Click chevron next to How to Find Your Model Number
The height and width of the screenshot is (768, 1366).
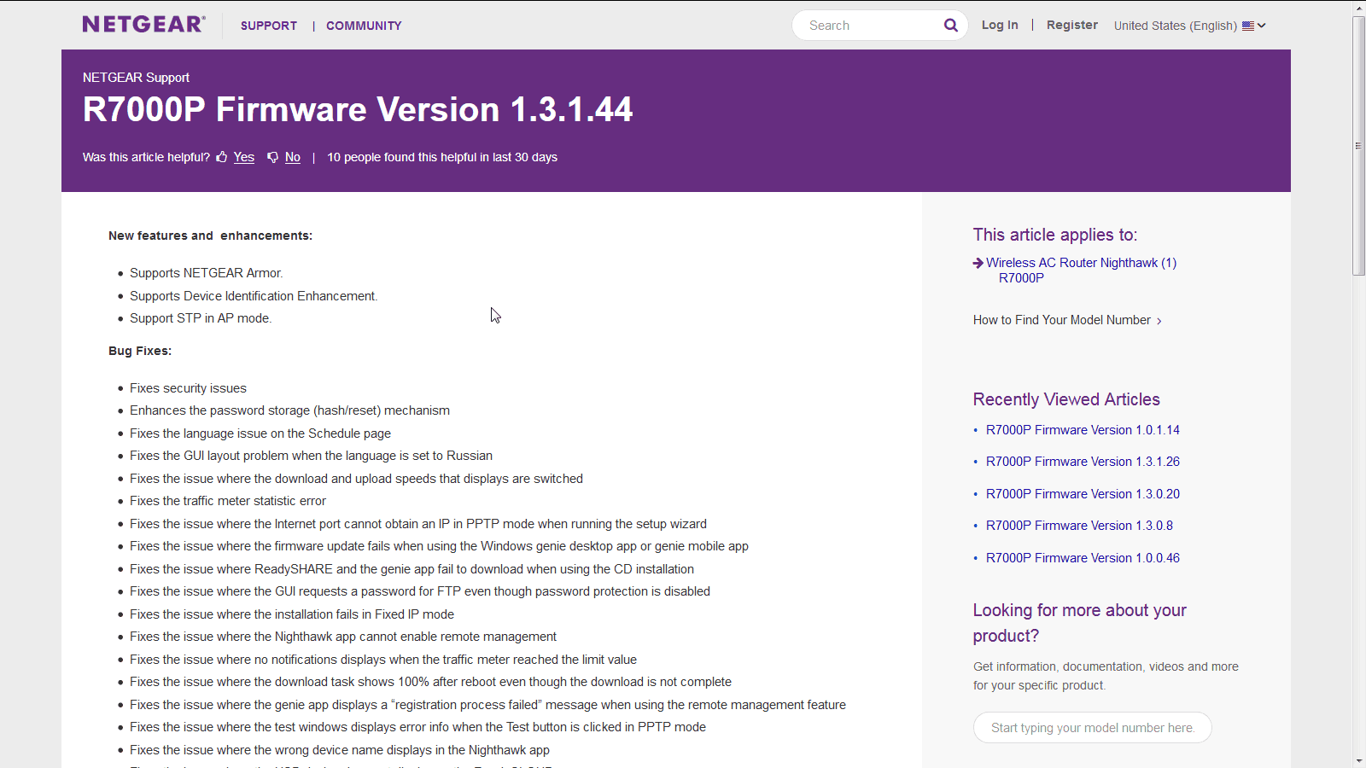coord(1159,321)
